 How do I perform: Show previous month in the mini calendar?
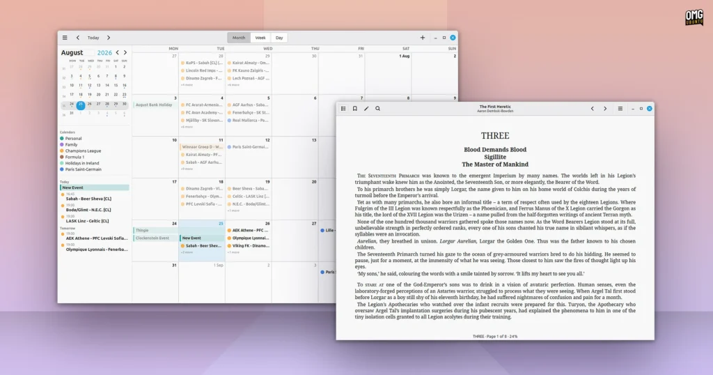pos(117,53)
